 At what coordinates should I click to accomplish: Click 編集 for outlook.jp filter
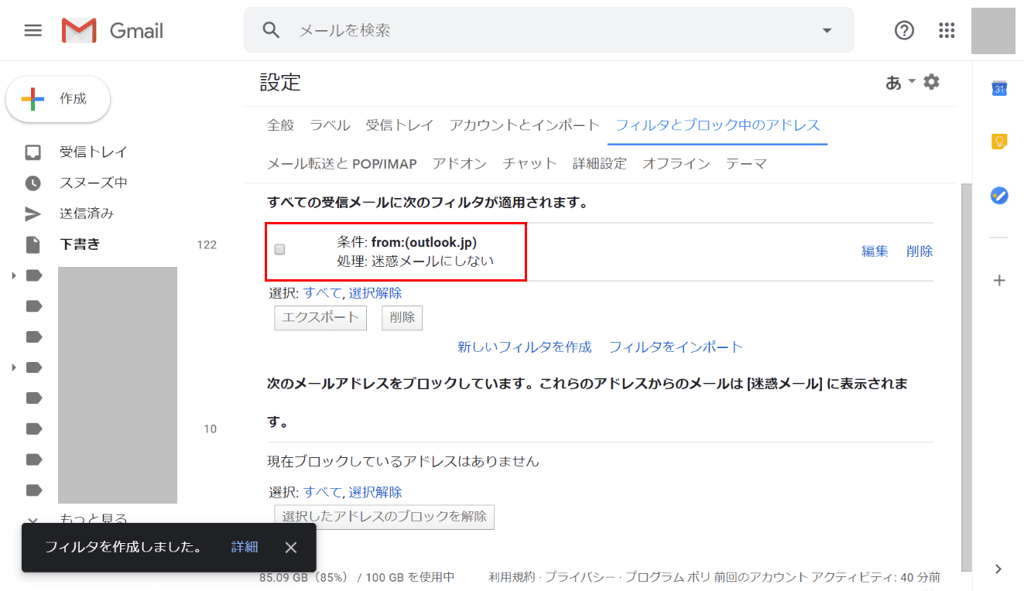875,251
